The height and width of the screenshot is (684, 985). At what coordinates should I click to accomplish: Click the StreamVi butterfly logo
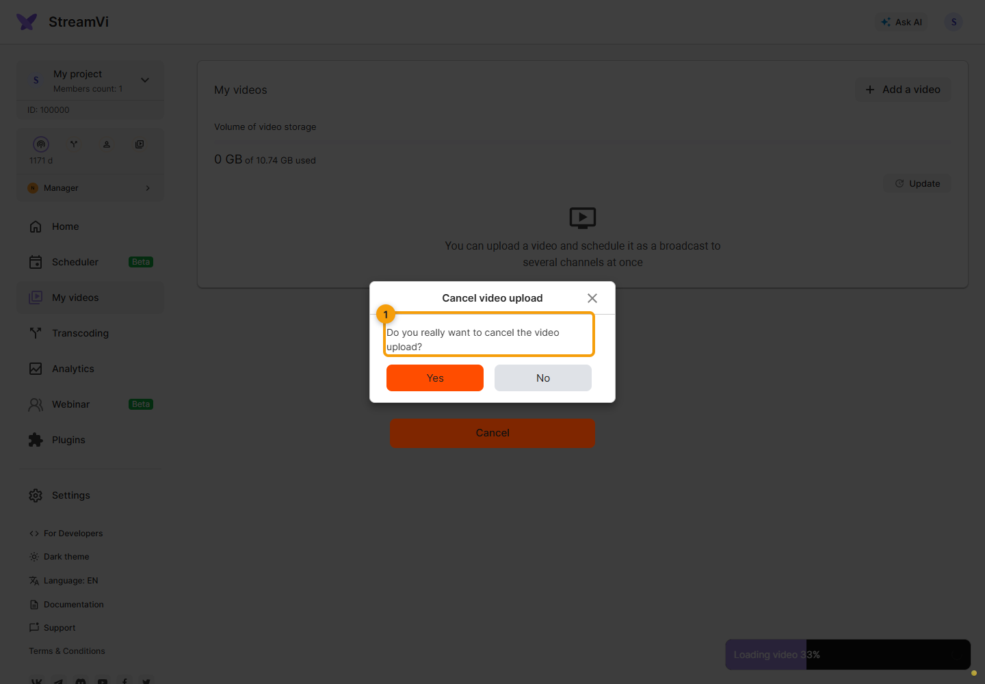coord(27,22)
